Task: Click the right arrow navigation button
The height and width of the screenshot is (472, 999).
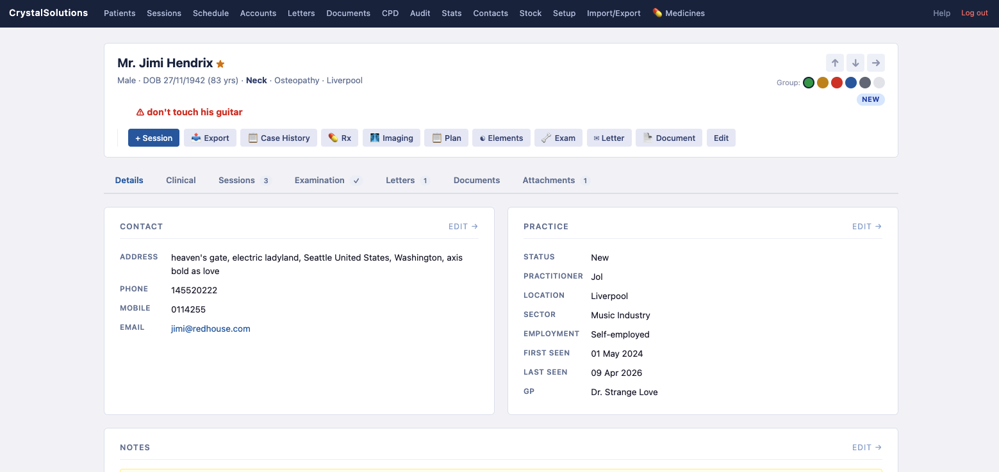Action: tap(876, 63)
